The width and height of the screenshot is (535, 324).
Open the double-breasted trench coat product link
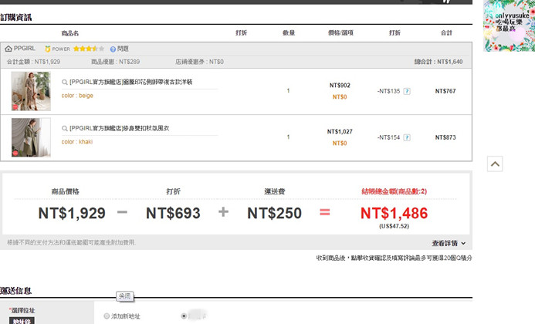119,129
